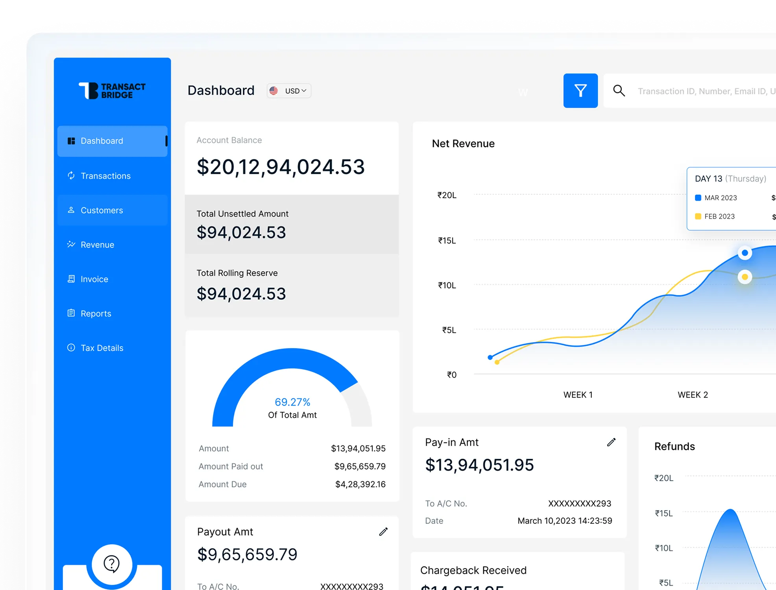This screenshot has width=776, height=590.
Task: Focus the Transaction ID search field
Action: click(x=690, y=91)
